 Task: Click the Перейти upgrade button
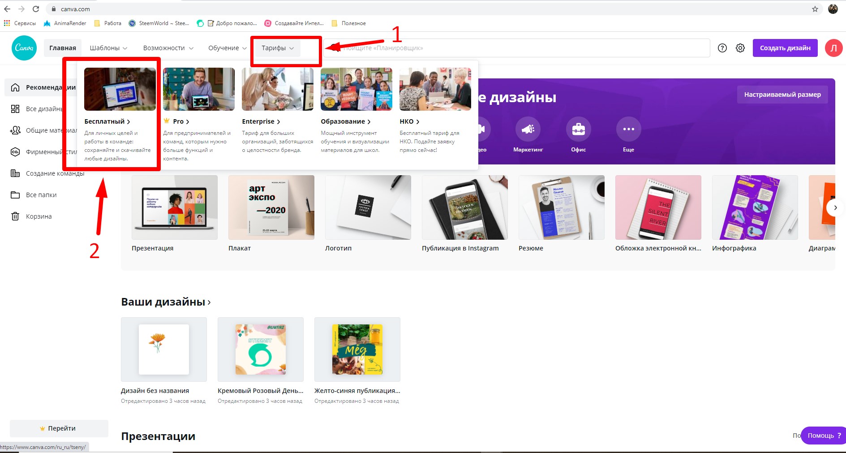[x=59, y=428]
